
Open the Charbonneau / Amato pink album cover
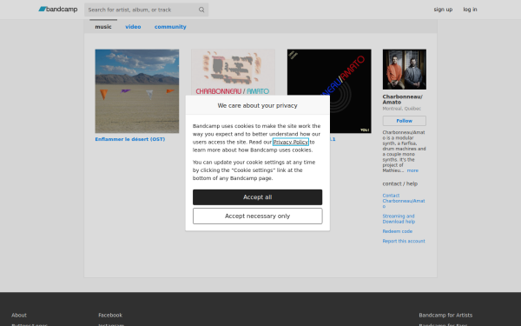tap(233, 72)
